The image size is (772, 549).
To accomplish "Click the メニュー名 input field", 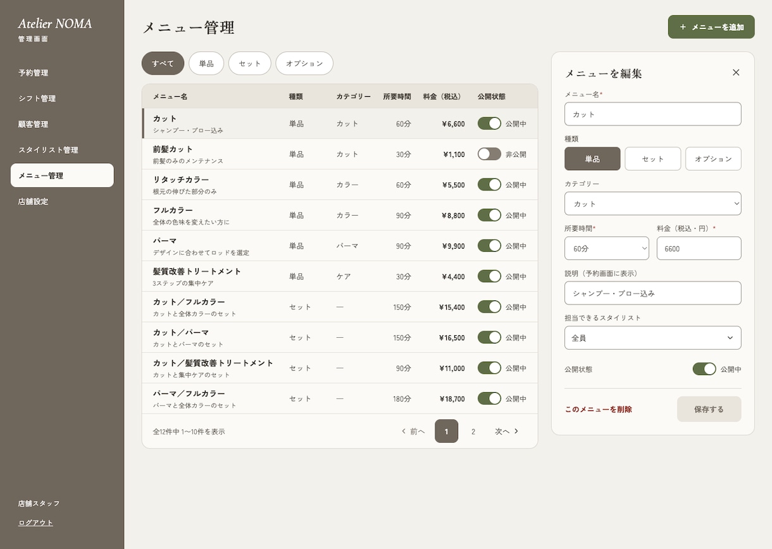I will 652,114.
